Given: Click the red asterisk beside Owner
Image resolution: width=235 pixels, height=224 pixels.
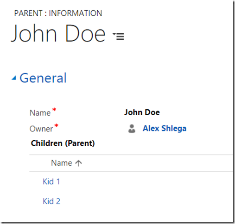Looking at the screenshot, I should click(57, 125).
